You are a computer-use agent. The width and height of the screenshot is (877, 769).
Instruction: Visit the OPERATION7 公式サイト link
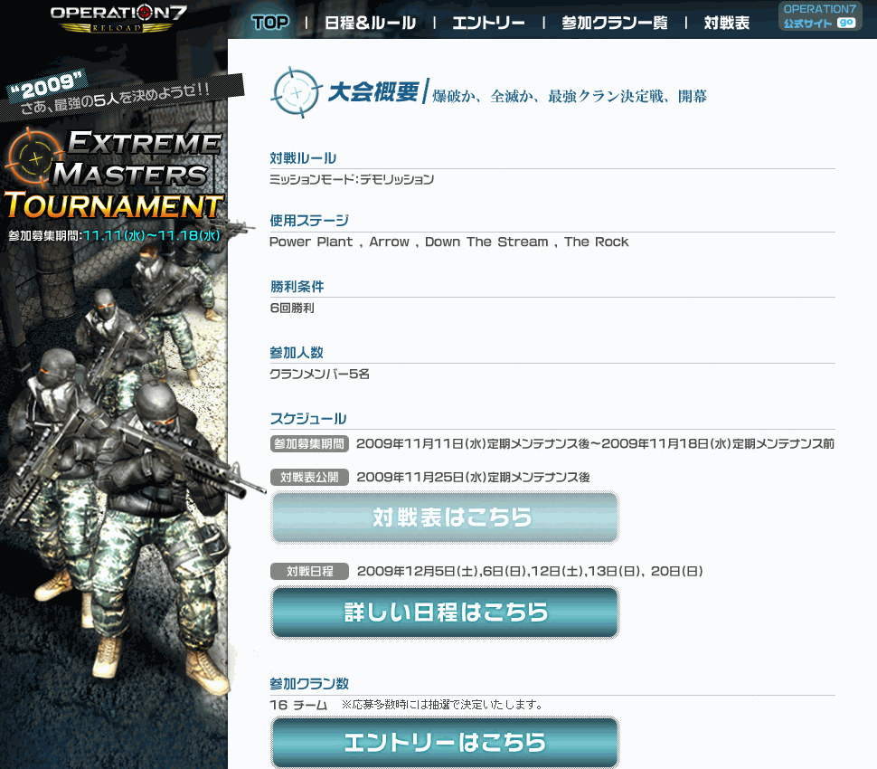coord(820,16)
